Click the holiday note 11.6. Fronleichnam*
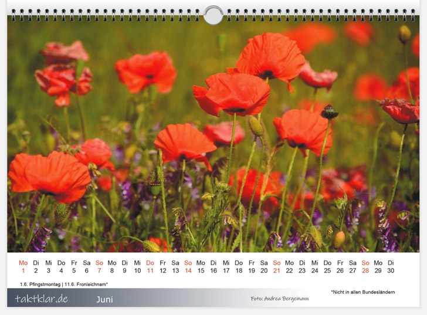The image size is (427, 315). click(x=86, y=284)
